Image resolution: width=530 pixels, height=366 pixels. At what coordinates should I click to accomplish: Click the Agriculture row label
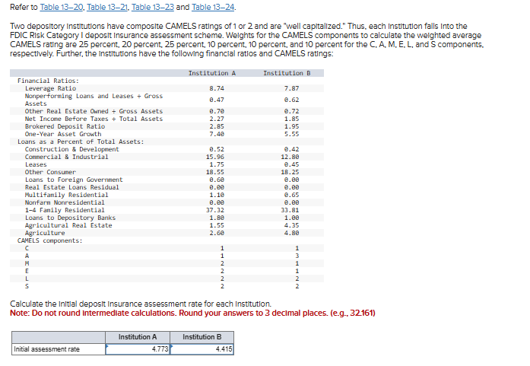coord(45,233)
